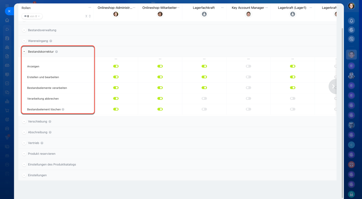Image resolution: width=362 pixels, height=199 pixels.
Task: Toggle Bestandselement löschen for Onlineshop-Mitarbeiter
Action: point(160,109)
